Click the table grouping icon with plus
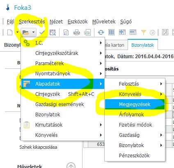Viewport: 174px width, 168px height. (x=122, y=32)
